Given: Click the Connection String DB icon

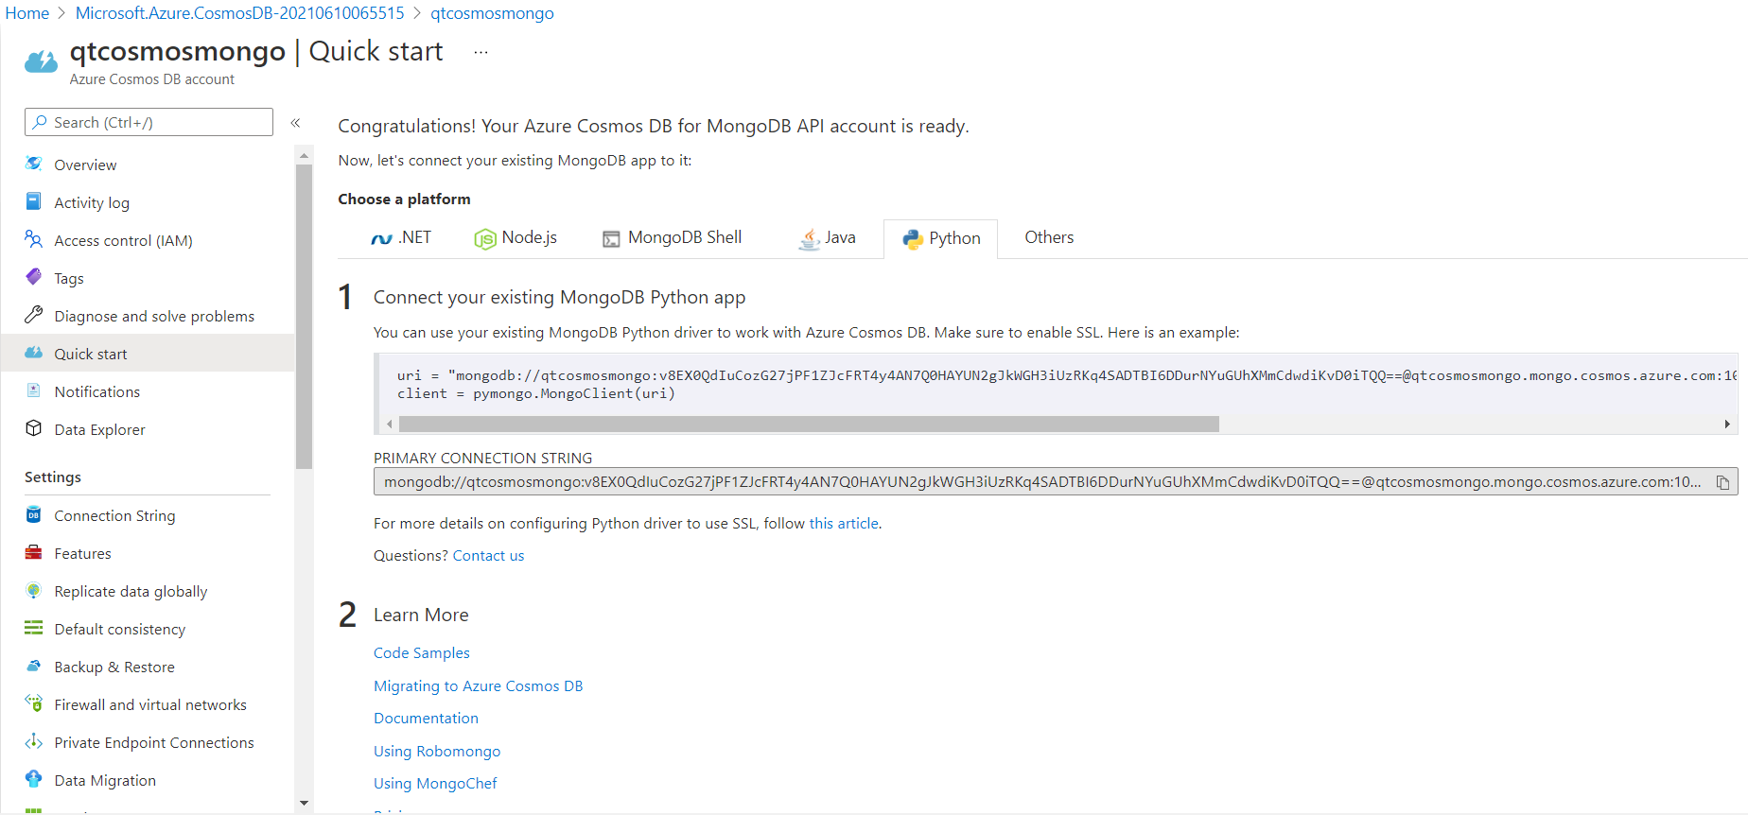Looking at the screenshot, I should point(34,514).
